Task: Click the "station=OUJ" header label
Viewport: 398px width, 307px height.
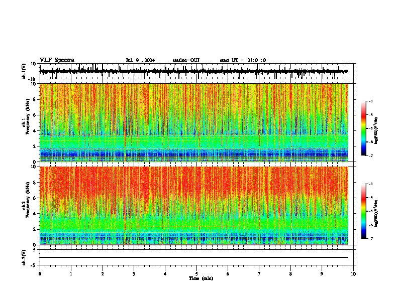Action: (x=186, y=60)
